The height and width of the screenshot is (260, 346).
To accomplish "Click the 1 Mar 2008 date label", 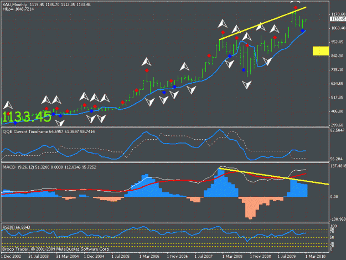I will point(233,257).
